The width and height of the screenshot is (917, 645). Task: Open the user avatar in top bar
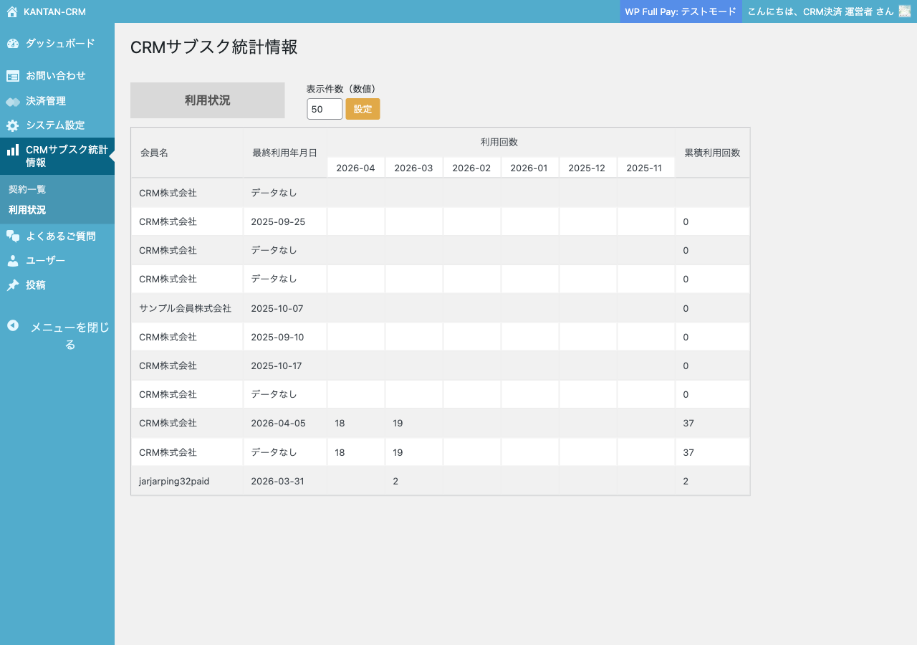[x=904, y=11]
